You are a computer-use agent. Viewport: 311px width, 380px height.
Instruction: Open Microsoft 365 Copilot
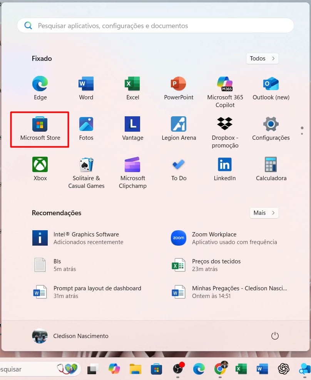coord(225,92)
